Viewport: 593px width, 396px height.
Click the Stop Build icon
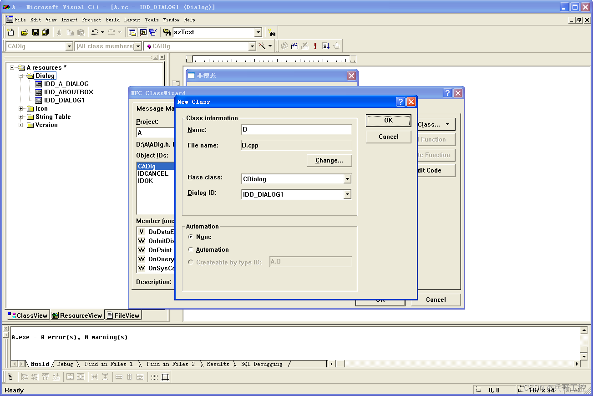point(304,46)
